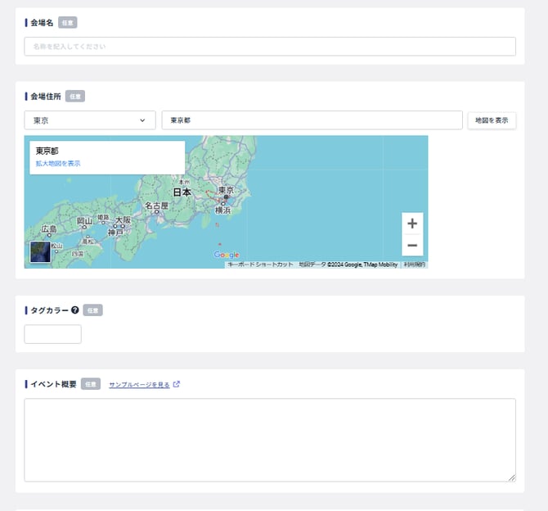Open the サンプルページを見る link
The width and height of the screenshot is (548, 511).
(139, 384)
